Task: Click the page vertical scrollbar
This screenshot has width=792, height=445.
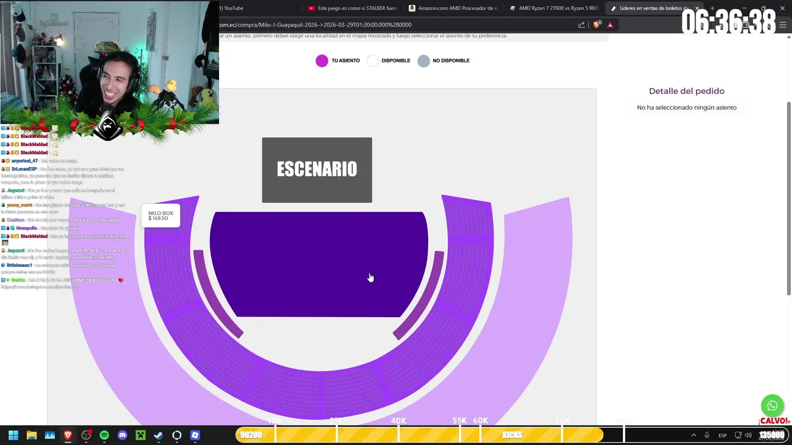Action: [788, 198]
